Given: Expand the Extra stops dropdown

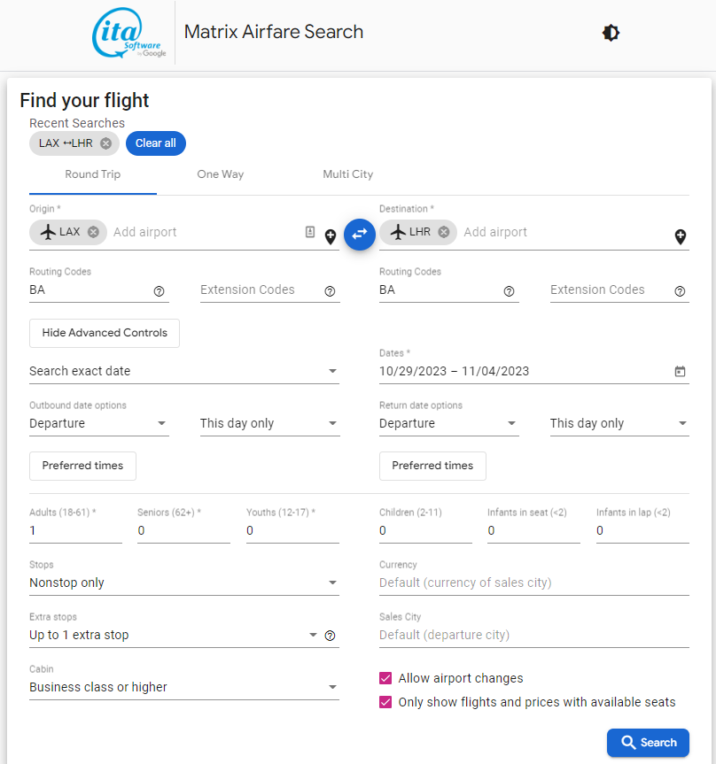Looking at the screenshot, I should pyautogui.click(x=174, y=635).
